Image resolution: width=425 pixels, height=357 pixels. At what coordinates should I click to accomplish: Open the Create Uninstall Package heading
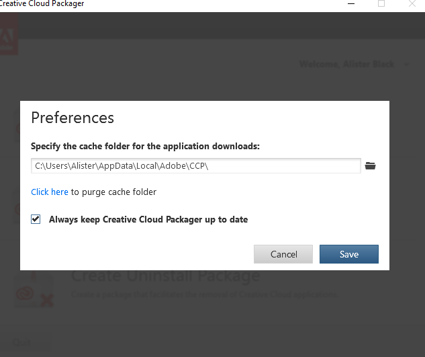[x=165, y=276]
